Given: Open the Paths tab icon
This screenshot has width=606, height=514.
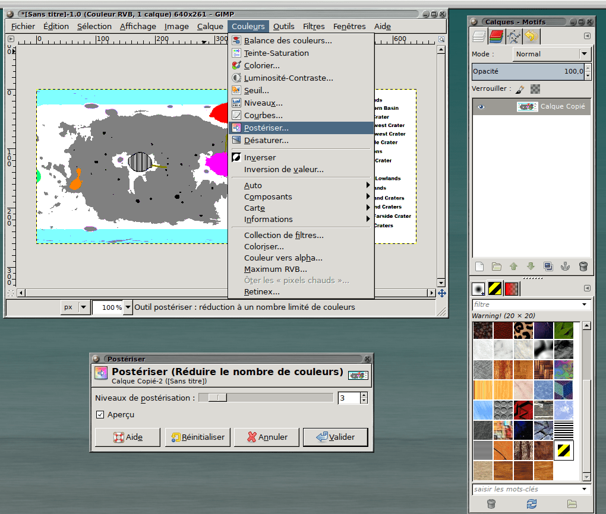Looking at the screenshot, I should 514,37.
